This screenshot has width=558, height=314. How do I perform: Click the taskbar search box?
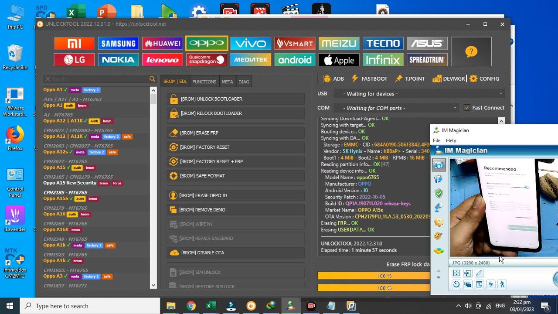(x=90, y=306)
